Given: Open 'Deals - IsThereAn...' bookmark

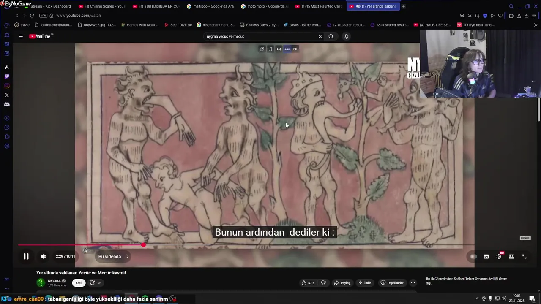Looking at the screenshot, I should pos(302,25).
